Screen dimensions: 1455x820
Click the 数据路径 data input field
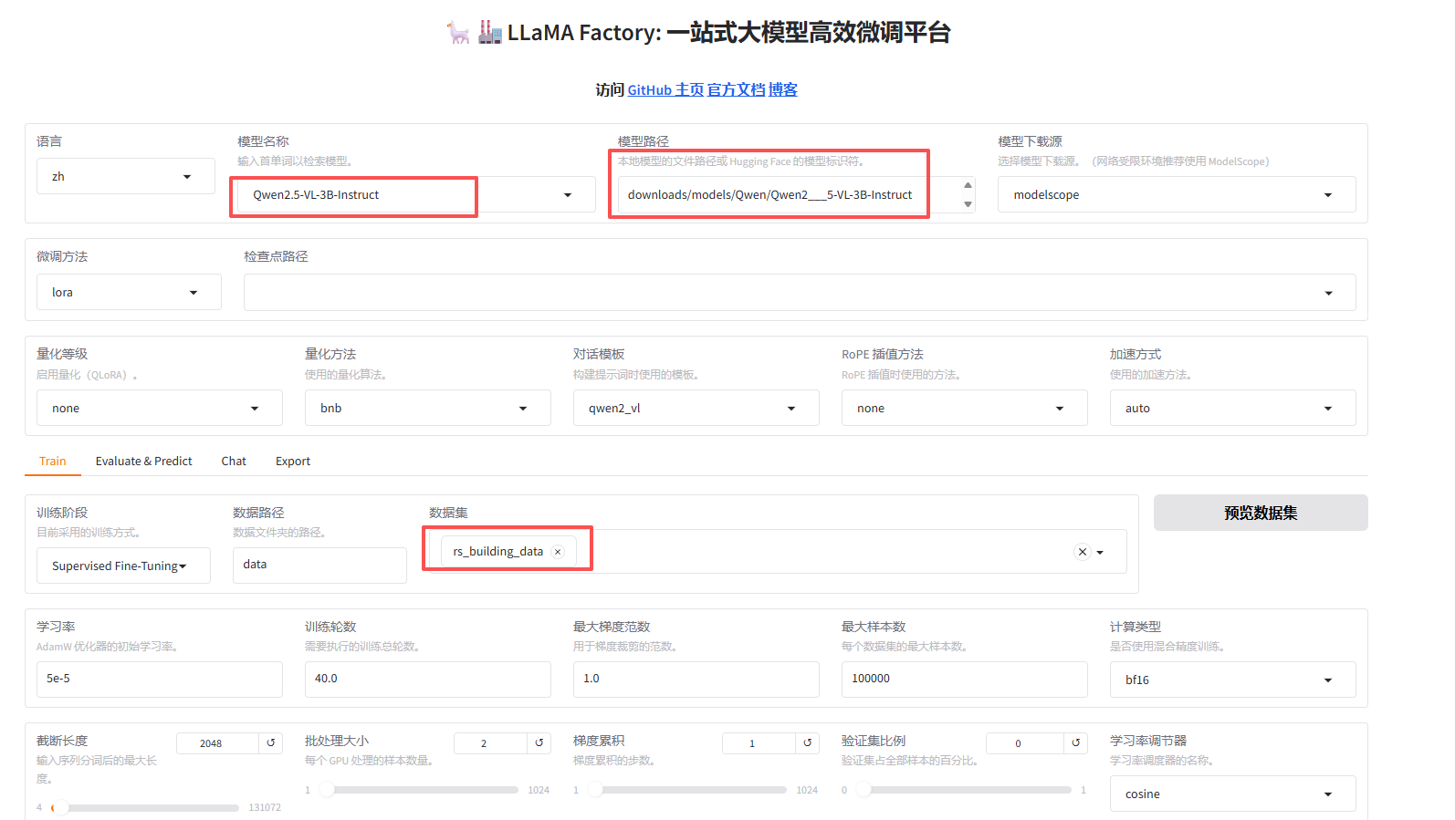[x=319, y=566]
